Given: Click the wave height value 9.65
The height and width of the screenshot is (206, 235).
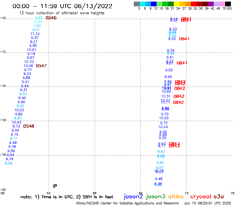Looking at the screenshot, I should (33, 46).
